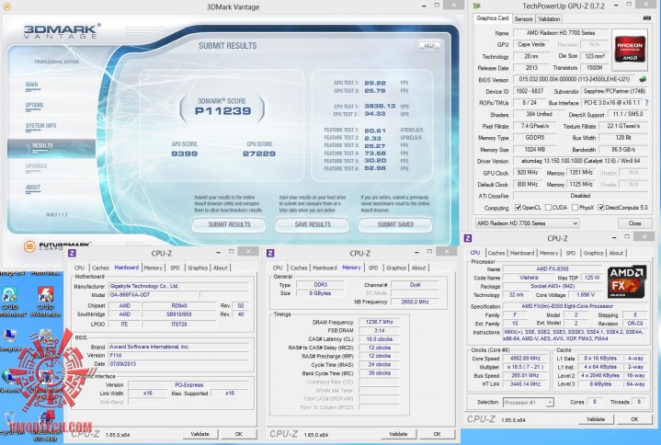
Task: Click the GPU-Z Name field AMD Radeon HD 7700 Series
Action: point(560,33)
